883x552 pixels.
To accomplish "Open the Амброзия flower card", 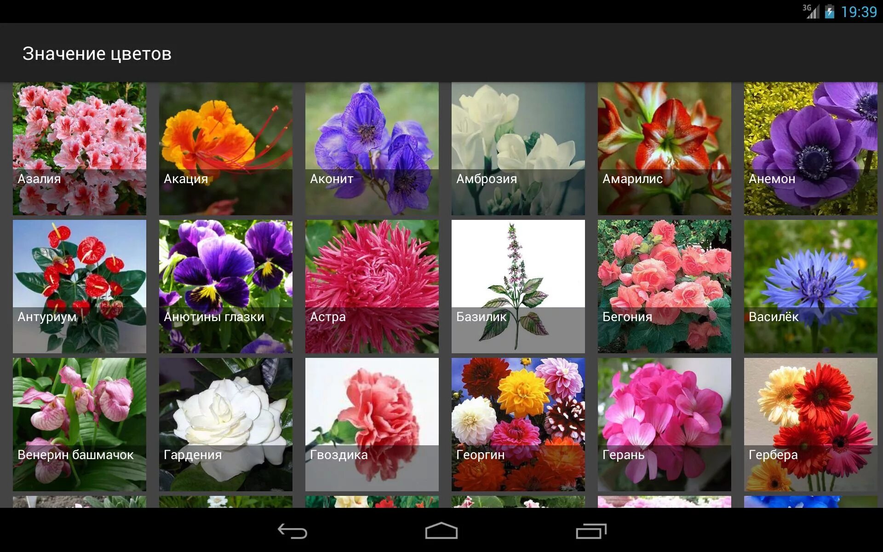I will tap(518, 149).
